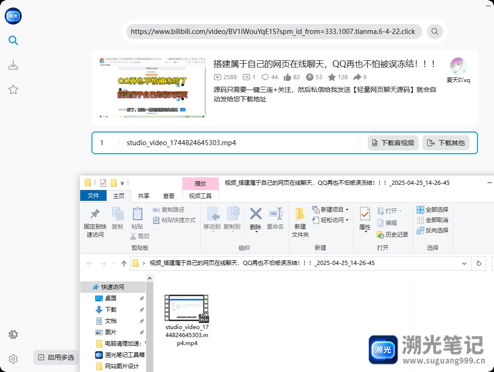Select the row studio_video_1744824645303.mp4
The height and width of the screenshot is (372, 494).
point(285,143)
